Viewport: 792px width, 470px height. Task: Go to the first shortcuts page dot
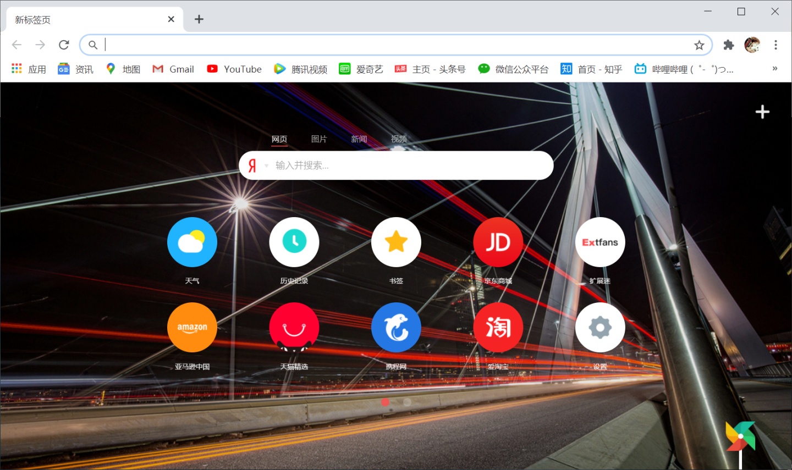(385, 402)
